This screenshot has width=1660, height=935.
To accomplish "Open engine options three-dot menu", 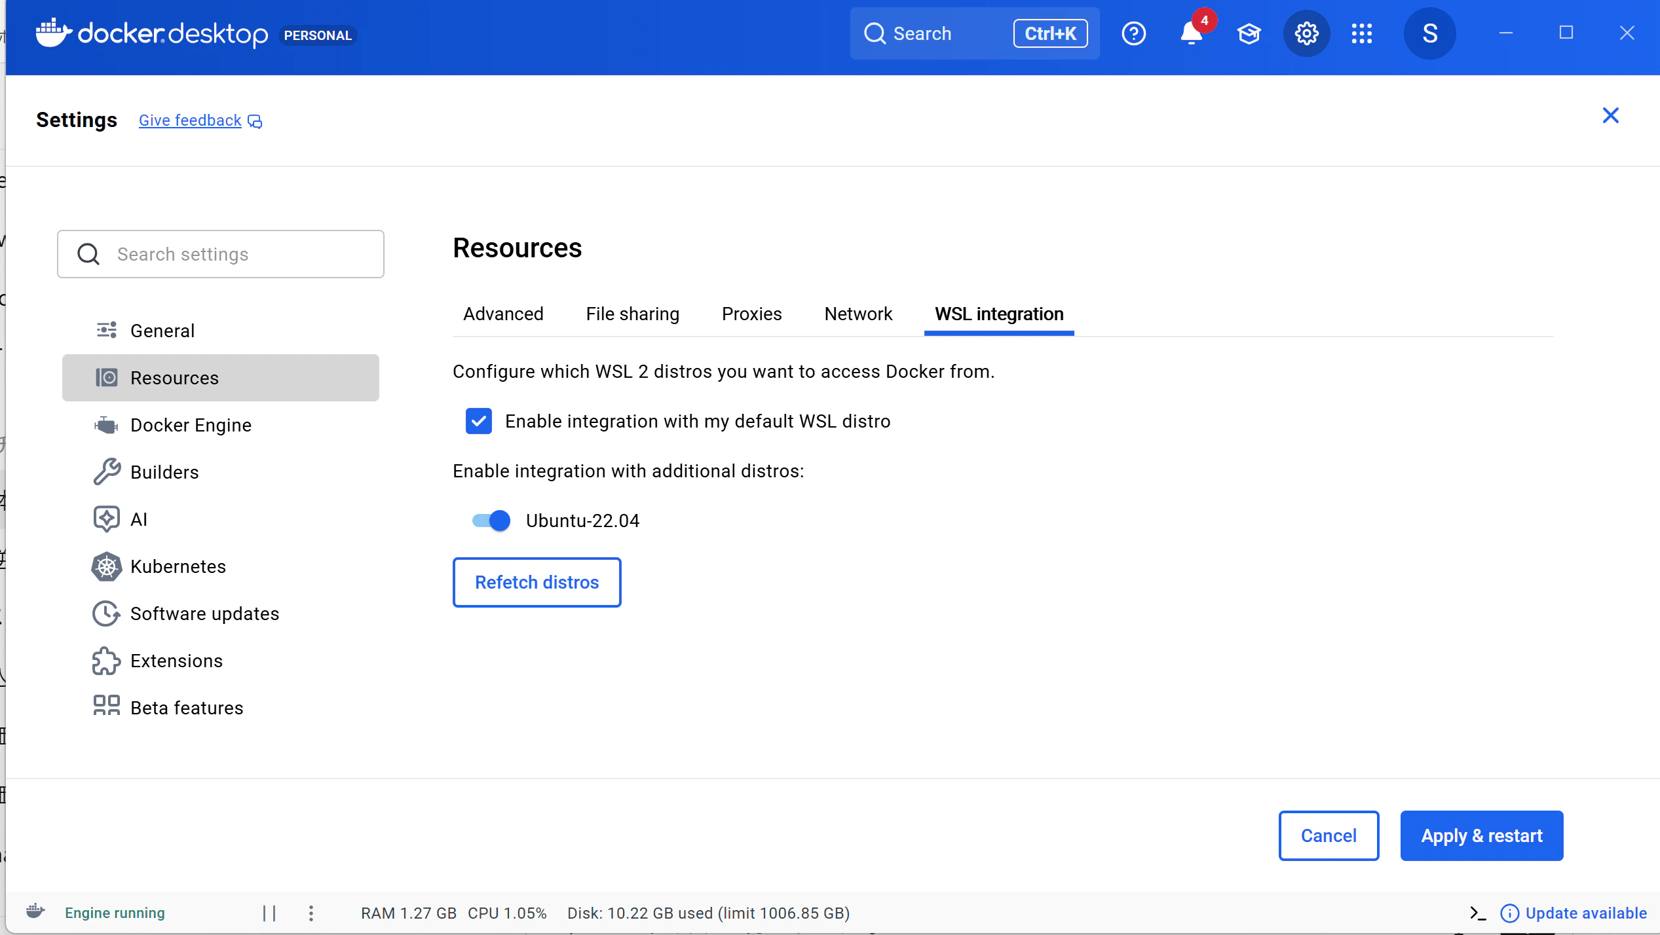I will pos(311,913).
